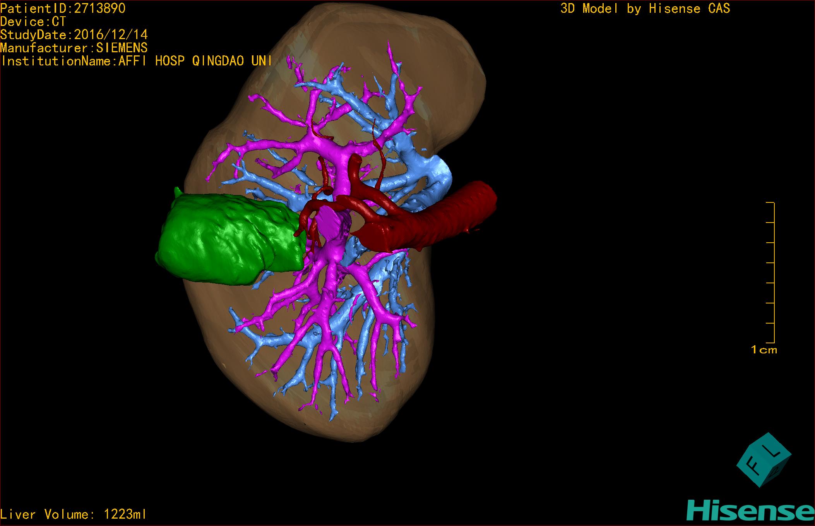Viewport: 815px width, 526px height.
Task: Click the Device:CT label
Action: coord(33,22)
